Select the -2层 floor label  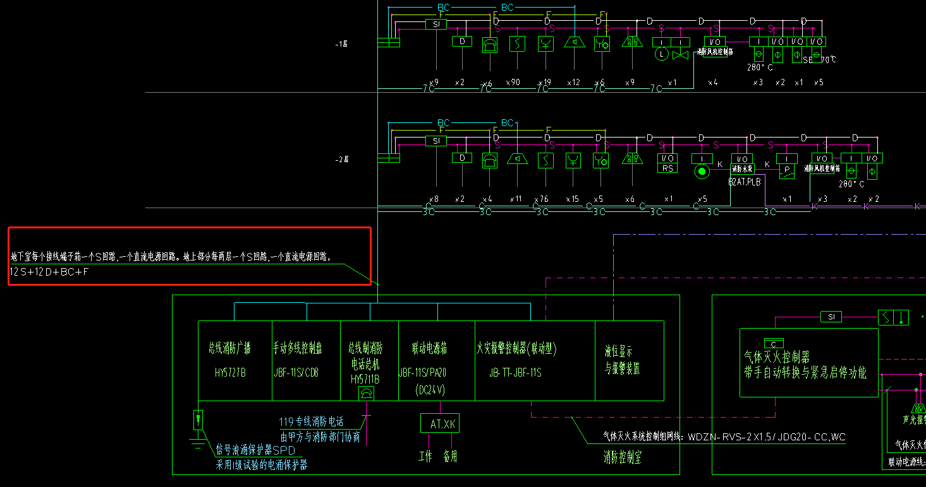tap(342, 160)
